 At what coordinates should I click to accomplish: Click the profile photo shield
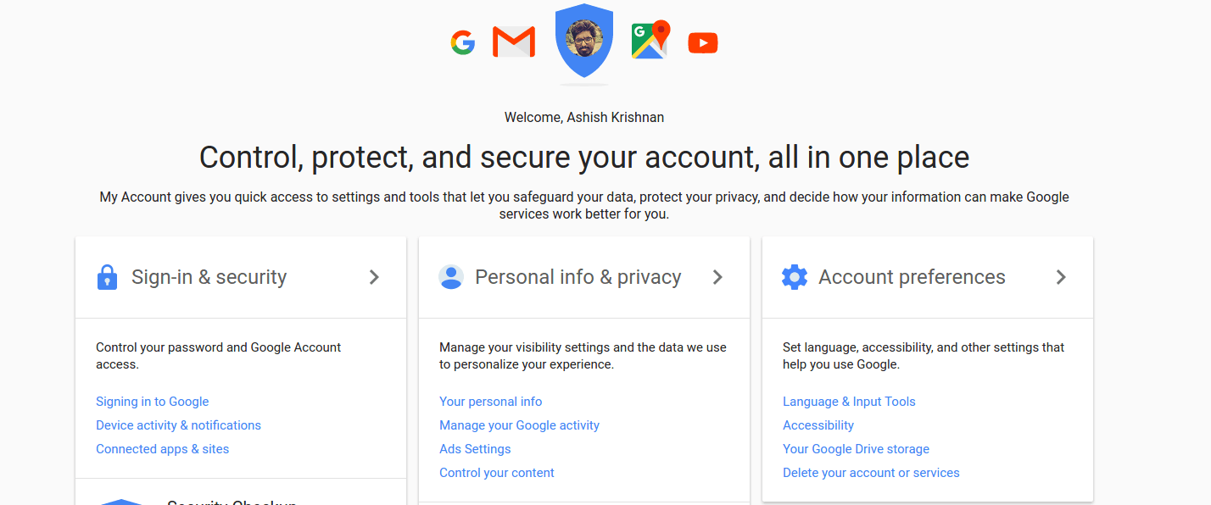[x=584, y=41]
